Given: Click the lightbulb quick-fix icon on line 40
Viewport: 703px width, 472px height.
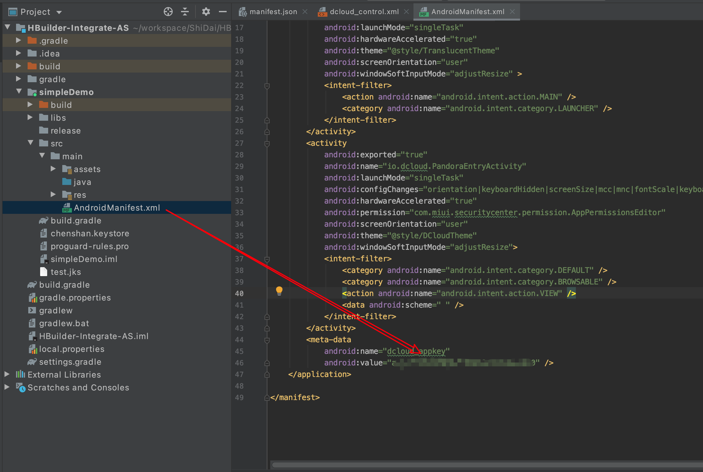Looking at the screenshot, I should [x=279, y=291].
